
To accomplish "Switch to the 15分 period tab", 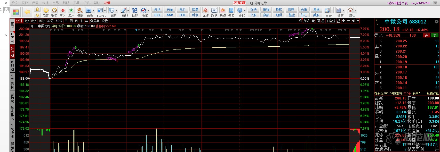I will click(x=41, y=21).
